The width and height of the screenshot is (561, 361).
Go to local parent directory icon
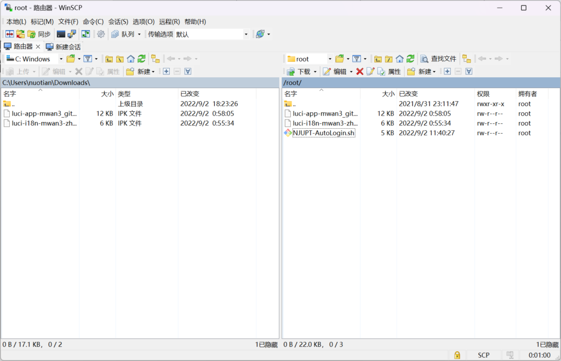coord(109,59)
